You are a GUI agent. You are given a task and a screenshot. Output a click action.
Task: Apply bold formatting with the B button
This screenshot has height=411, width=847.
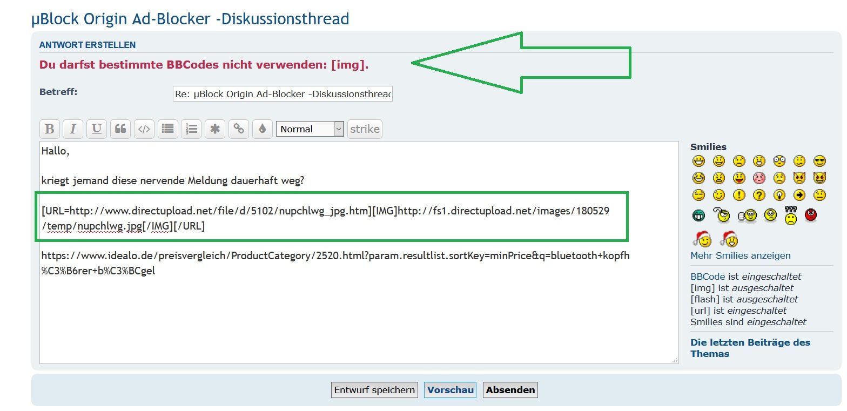[50, 129]
